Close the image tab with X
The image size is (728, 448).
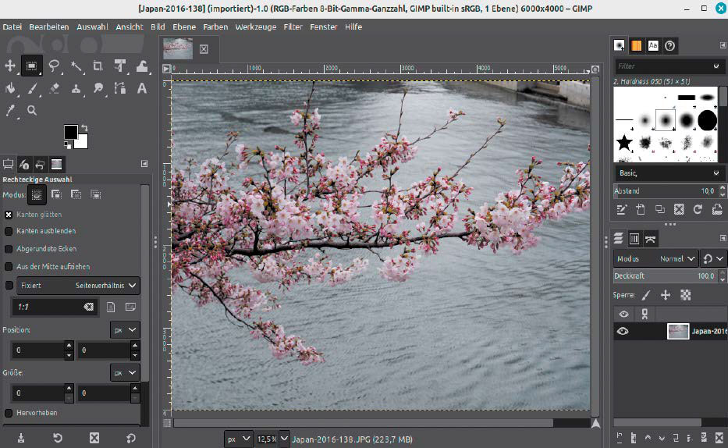pyautogui.click(x=204, y=49)
